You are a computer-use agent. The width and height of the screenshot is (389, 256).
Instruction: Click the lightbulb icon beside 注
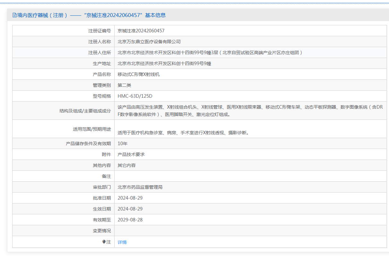104,242
